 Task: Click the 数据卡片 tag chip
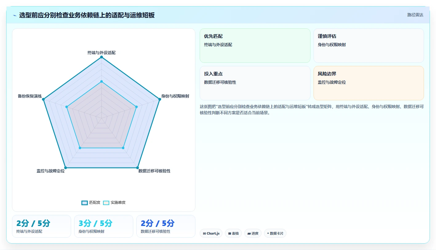tap(275, 233)
